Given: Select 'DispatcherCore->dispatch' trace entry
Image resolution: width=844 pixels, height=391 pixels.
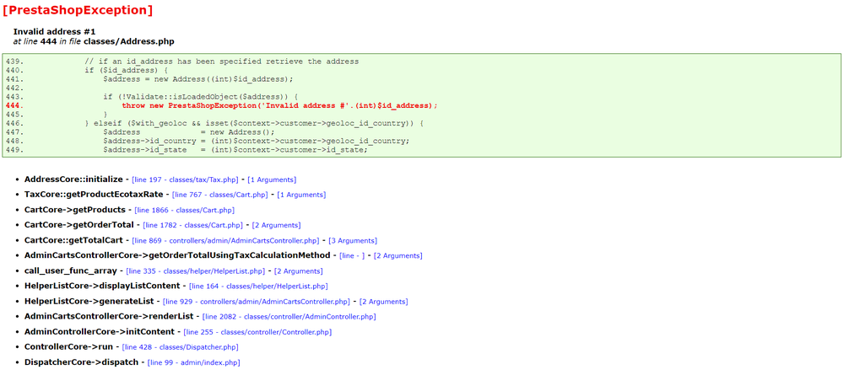Looking at the screenshot, I should [x=81, y=362].
